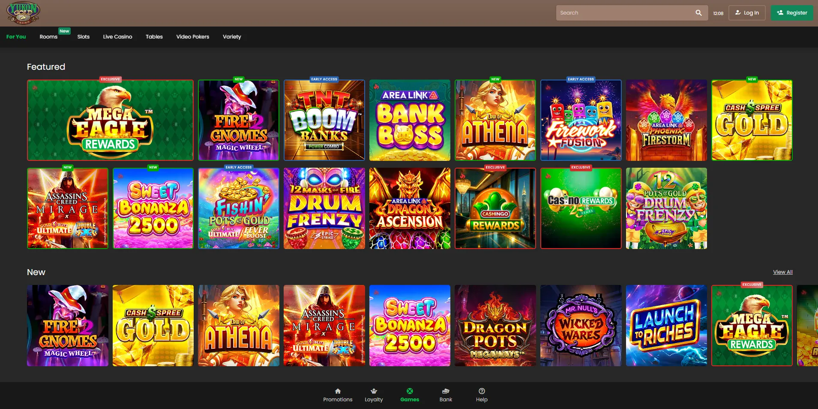Open Cash Spree Gold in Featured

[x=752, y=120]
